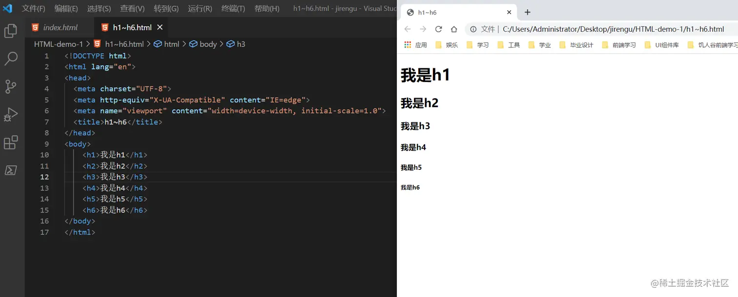The image size is (738, 297).
Task: Open the 前端学习 bookmark folder
Action: (x=618, y=45)
